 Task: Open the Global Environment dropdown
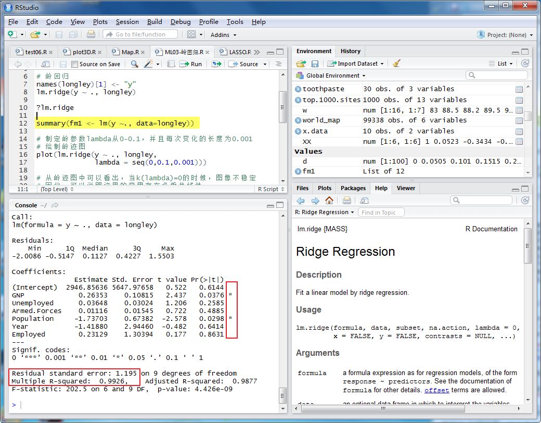332,76
